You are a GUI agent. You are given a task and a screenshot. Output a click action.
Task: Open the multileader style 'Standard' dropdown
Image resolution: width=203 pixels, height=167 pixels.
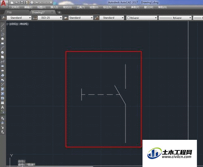pyautogui.click(x=112, y=18)
